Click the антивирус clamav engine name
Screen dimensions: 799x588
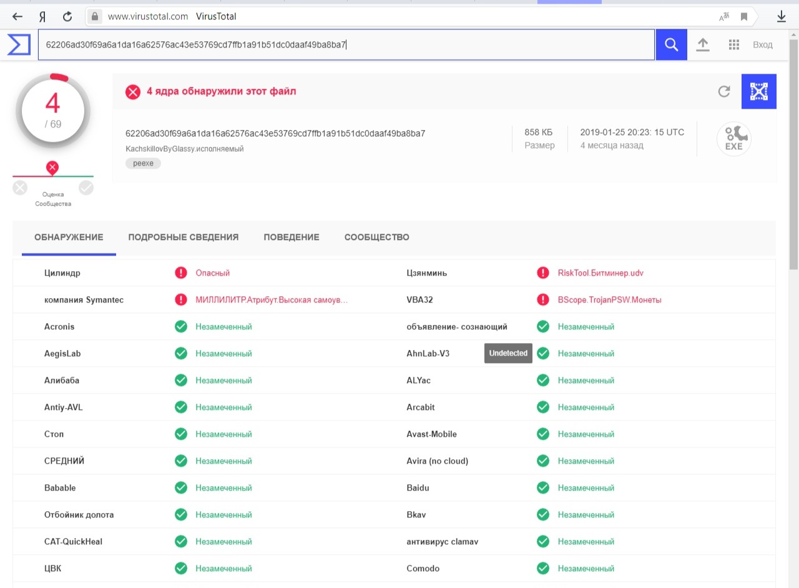coord(443,542)
